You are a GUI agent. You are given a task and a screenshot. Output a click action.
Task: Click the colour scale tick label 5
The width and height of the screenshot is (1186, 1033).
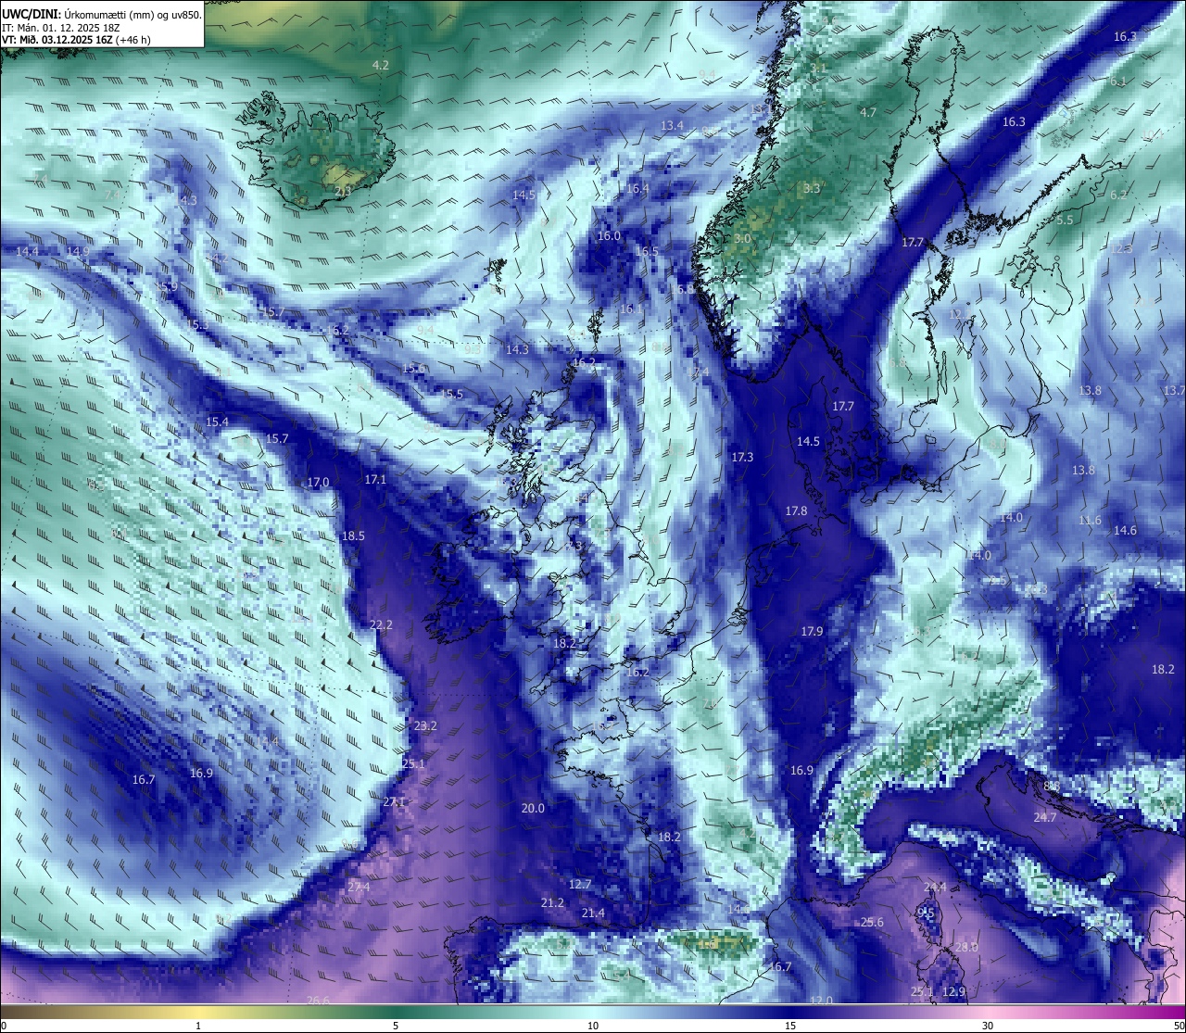coord(396,1025)
